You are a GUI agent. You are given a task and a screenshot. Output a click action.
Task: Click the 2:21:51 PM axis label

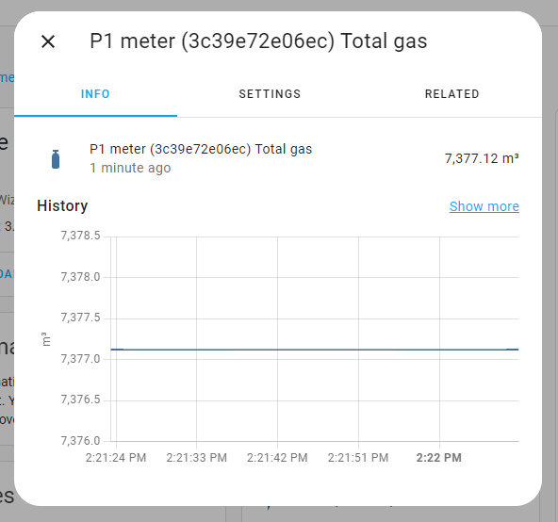click(x=358, y=458)
